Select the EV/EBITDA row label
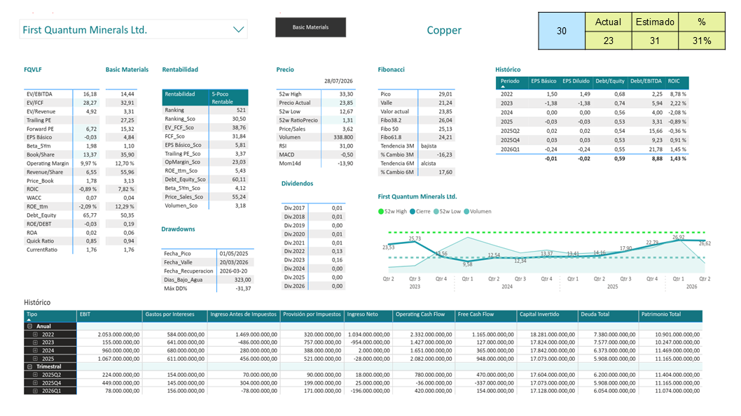Screen dimensions: 741x416 click(x=39, y=94)
